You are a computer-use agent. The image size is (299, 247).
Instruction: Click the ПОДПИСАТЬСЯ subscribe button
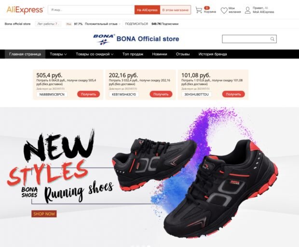136,24
